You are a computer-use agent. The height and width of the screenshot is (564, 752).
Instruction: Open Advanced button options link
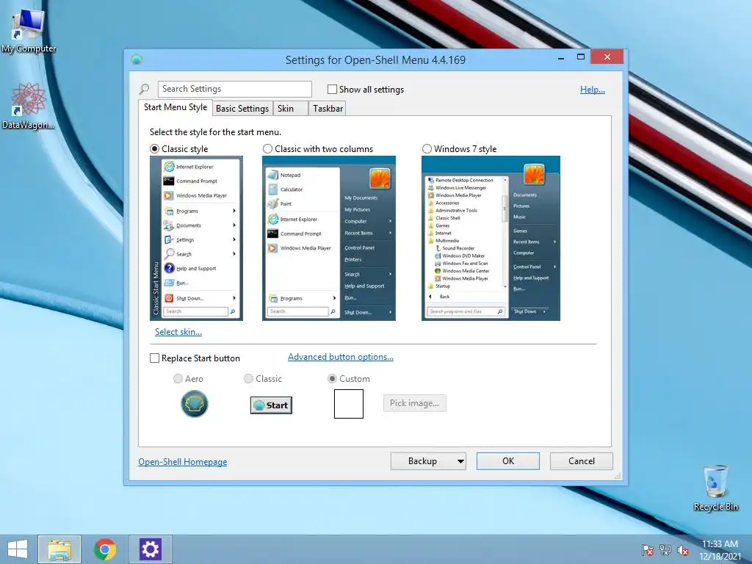pos(341,357)
